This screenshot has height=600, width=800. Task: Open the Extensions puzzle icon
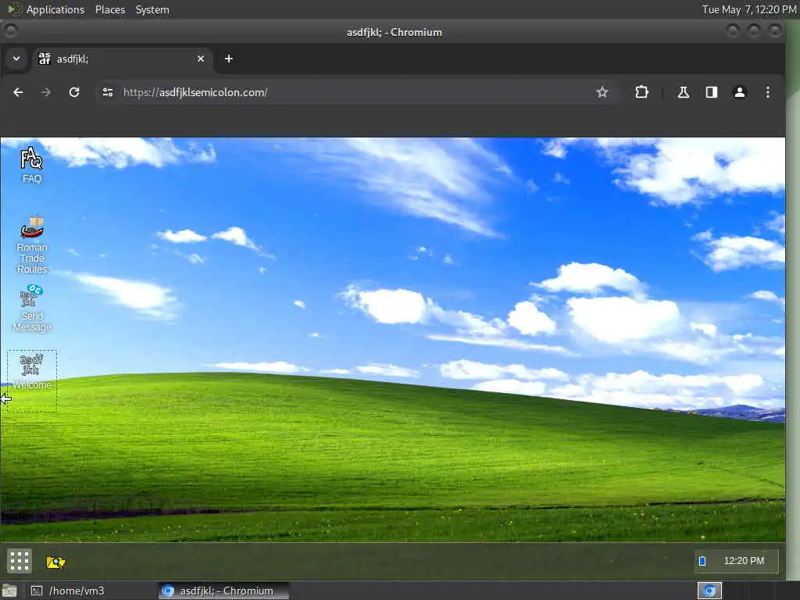642,92
